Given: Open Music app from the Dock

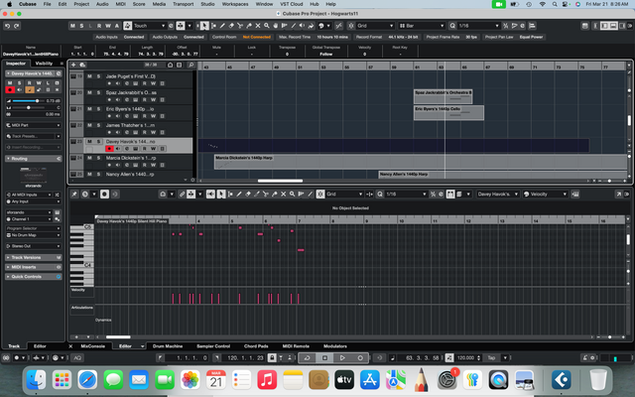Looking at the screenshot, I should pos(267,380).
